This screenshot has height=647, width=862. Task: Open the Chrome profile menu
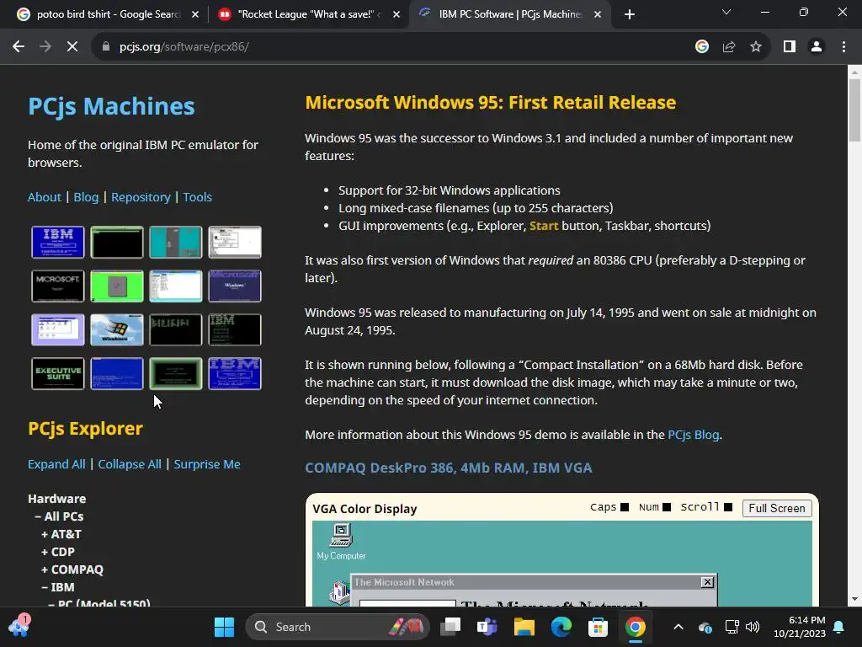[x=817, y=47]
